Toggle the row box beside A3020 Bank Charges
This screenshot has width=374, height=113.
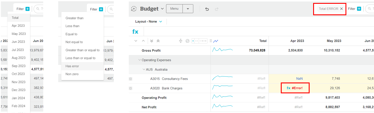point(130,88)
